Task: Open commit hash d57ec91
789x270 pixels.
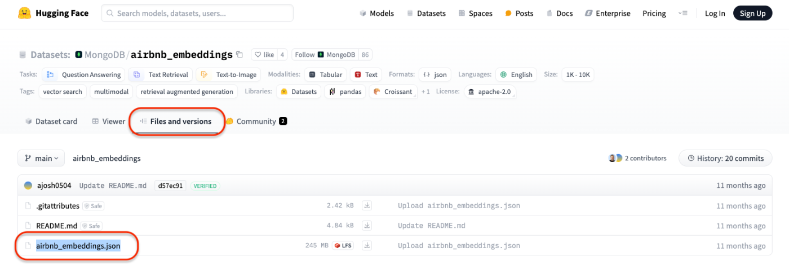Action: coord(170,186)
